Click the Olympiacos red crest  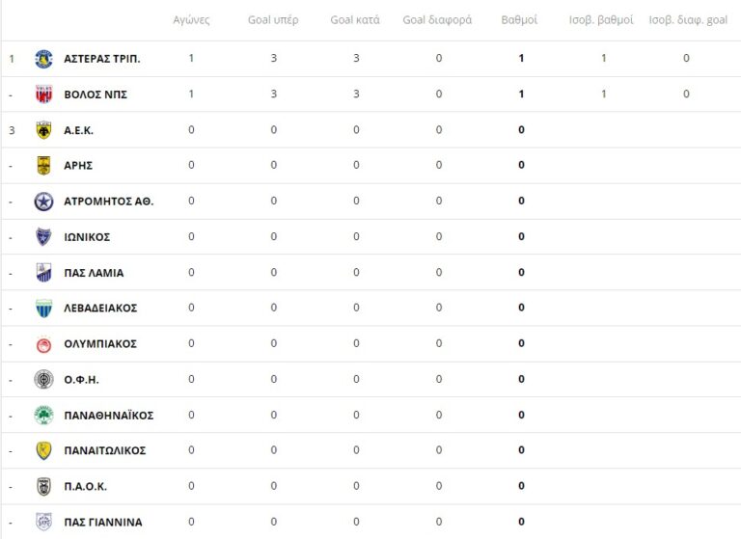click(43, 344)
